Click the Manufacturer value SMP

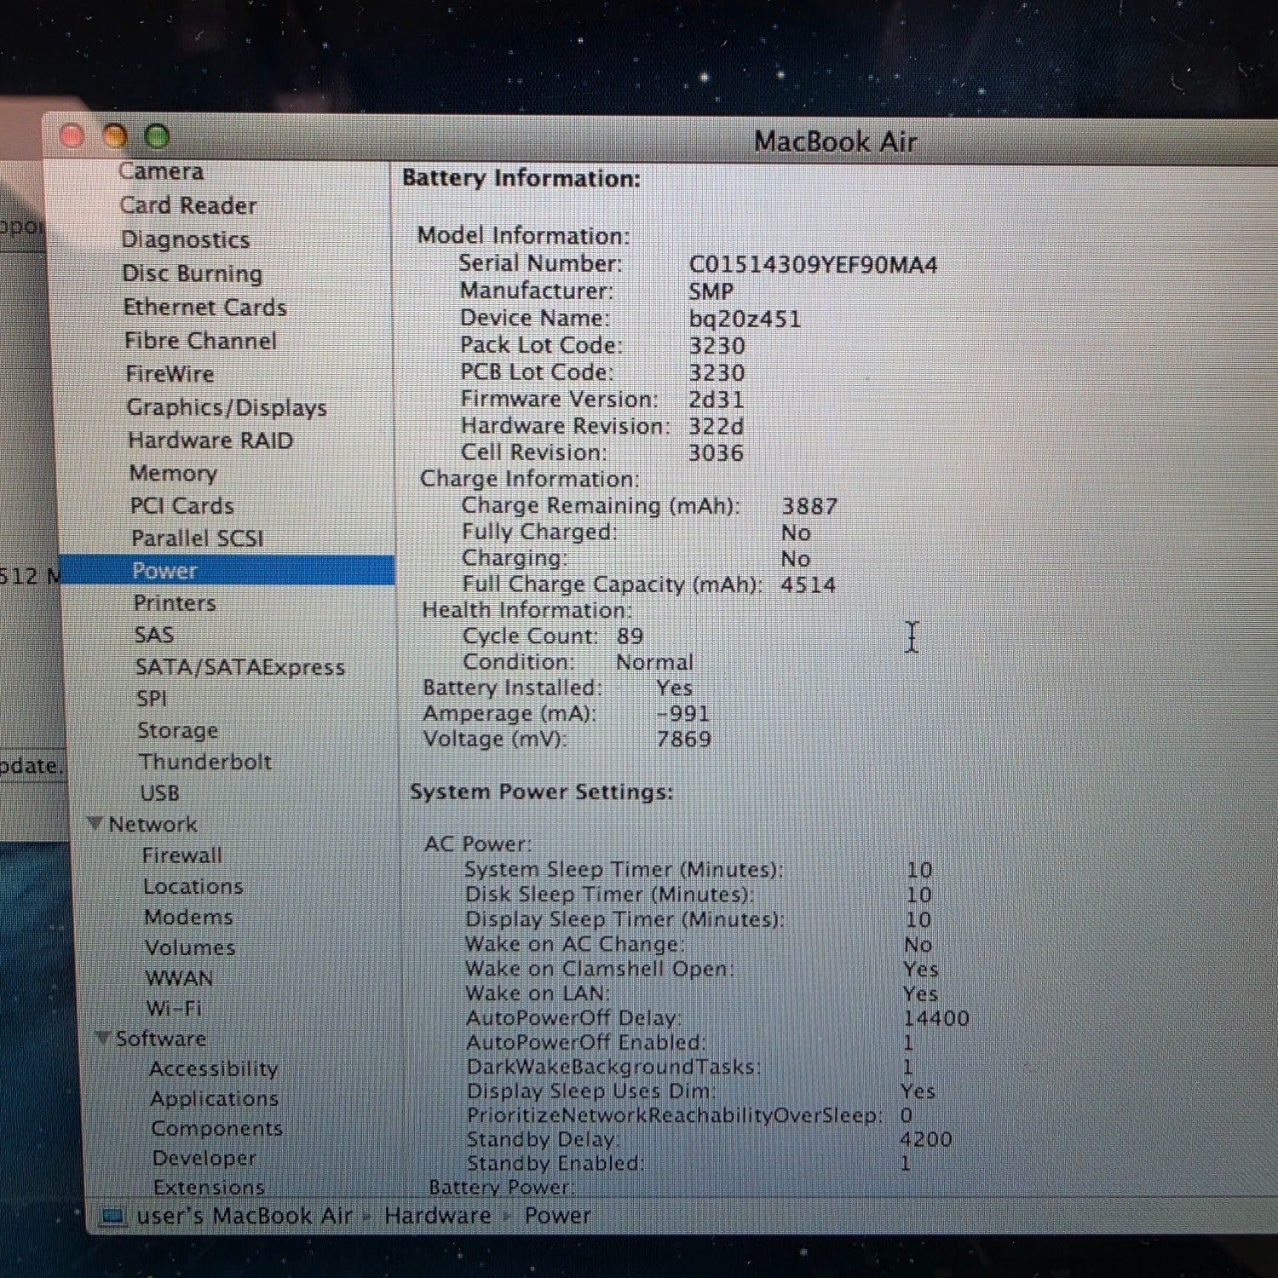[711, 291]
